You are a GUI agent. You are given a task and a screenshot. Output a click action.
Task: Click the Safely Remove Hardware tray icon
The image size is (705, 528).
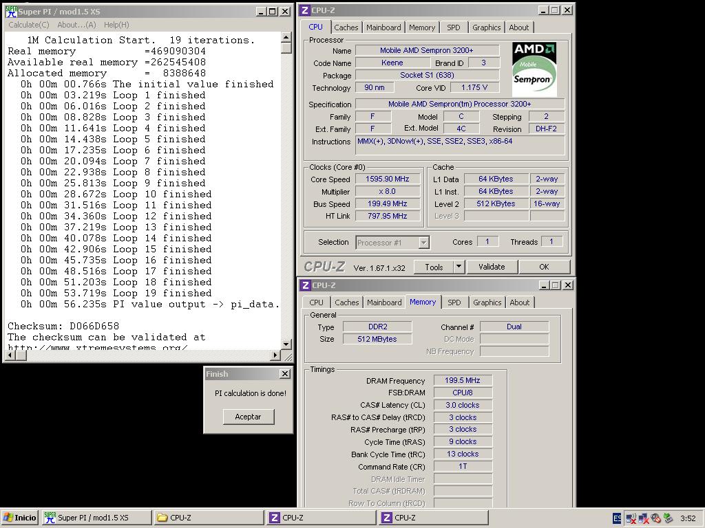pyautogui.click(x=668, y=518)
